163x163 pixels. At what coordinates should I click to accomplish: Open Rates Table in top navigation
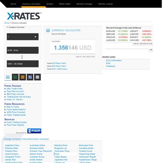(x=65, y=4)
